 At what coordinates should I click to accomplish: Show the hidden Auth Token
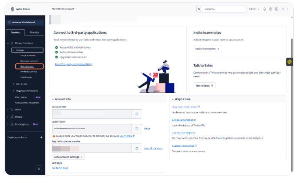(x=147, y=129)
